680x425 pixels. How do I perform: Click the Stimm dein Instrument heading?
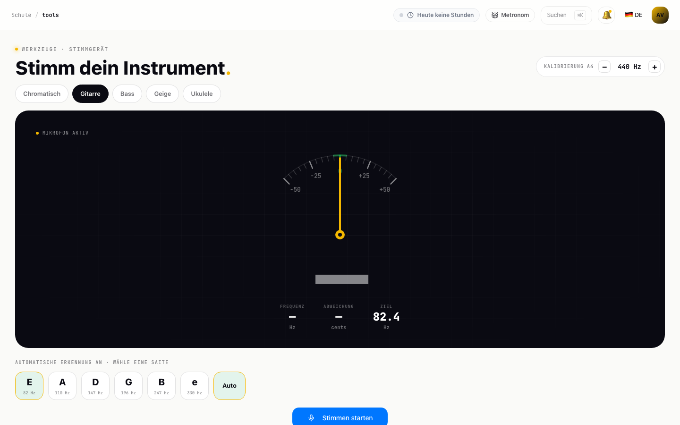pyautogui.click(x=123, y=68)
